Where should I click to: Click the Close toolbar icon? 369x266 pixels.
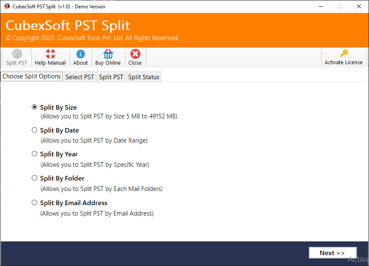135,57
